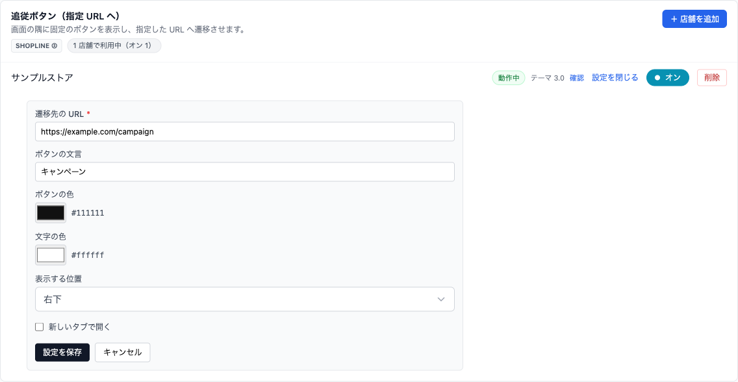738x382 pixels.
Task: Click the 設定を閉じる link
Action: coord(615,77)
